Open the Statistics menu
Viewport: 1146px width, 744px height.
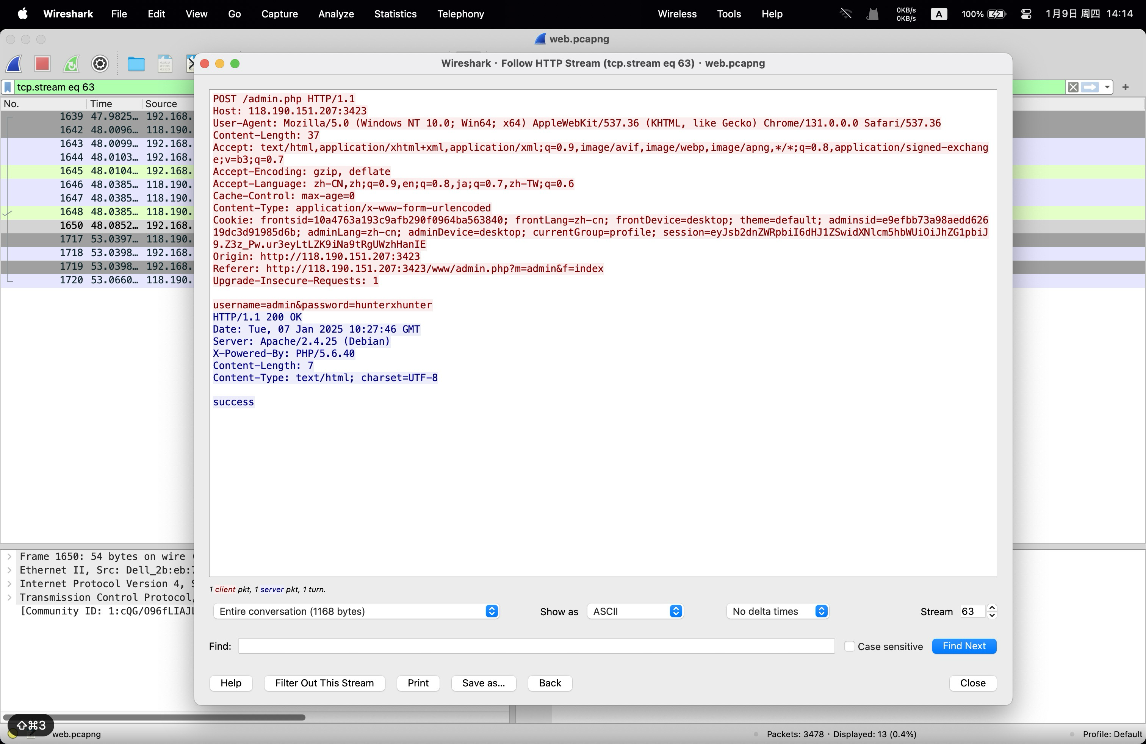coord(395,14)
